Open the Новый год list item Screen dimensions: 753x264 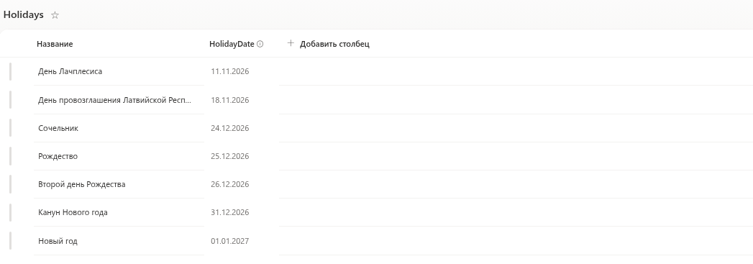point(58,241)
